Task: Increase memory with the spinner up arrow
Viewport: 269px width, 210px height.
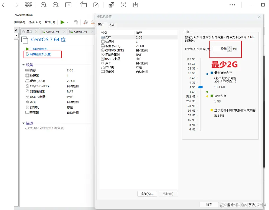Action: 229,48
